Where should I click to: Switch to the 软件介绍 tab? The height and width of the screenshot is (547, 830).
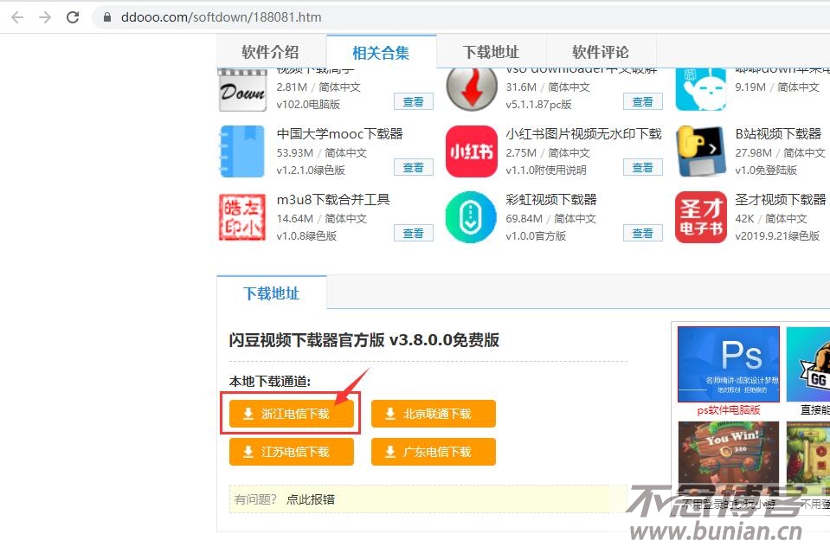point(269,52)
